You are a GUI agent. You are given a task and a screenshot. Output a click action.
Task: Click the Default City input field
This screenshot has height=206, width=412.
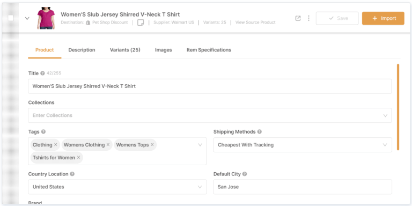(303, 187)
